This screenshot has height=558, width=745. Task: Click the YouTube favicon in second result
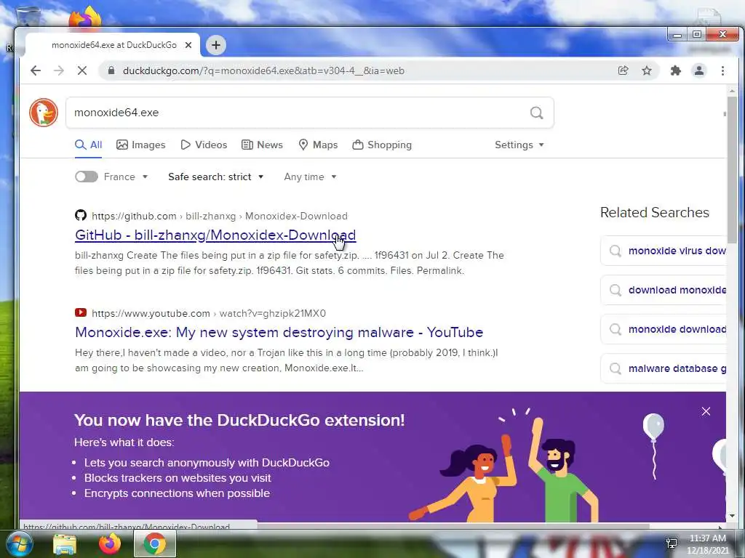pyautogui.click(x=81, y=312)
